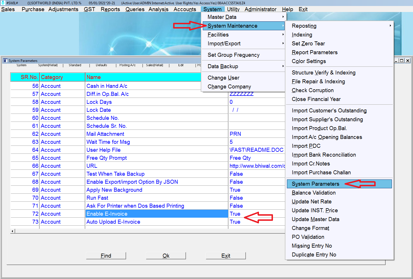Switch to the Defaults tab
Screen dimensions: 413x279
pyautogui.click(x=102, y=65)
